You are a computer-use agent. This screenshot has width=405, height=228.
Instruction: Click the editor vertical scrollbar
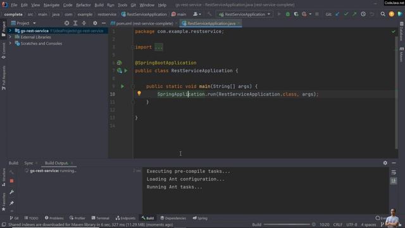[x=396, y=92]
